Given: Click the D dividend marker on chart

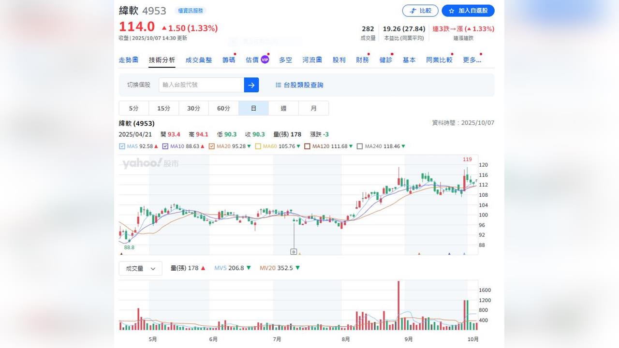Looking at the screenshot, I should tap(294, 251).
